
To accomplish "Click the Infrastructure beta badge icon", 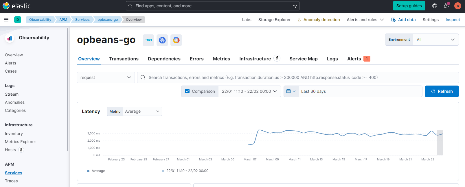I will tap(277, 58).
